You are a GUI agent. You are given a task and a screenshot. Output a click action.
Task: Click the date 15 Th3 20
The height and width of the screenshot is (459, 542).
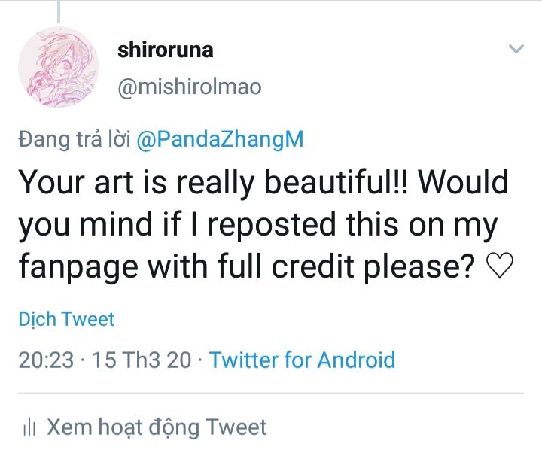[141, 360]
